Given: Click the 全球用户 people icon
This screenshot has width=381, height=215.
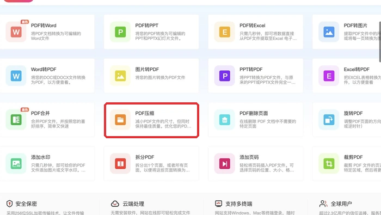Looking at the screenshot, I should coord(323,204).
